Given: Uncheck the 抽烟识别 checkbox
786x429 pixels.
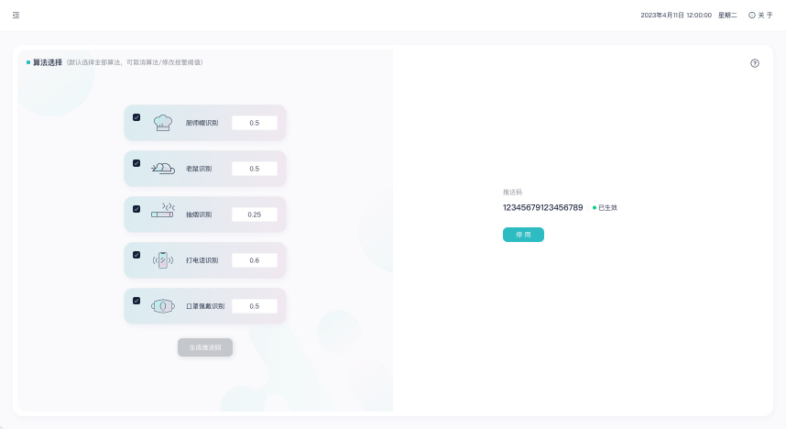Looking at the screenshot, I should (x=136, y=209).
